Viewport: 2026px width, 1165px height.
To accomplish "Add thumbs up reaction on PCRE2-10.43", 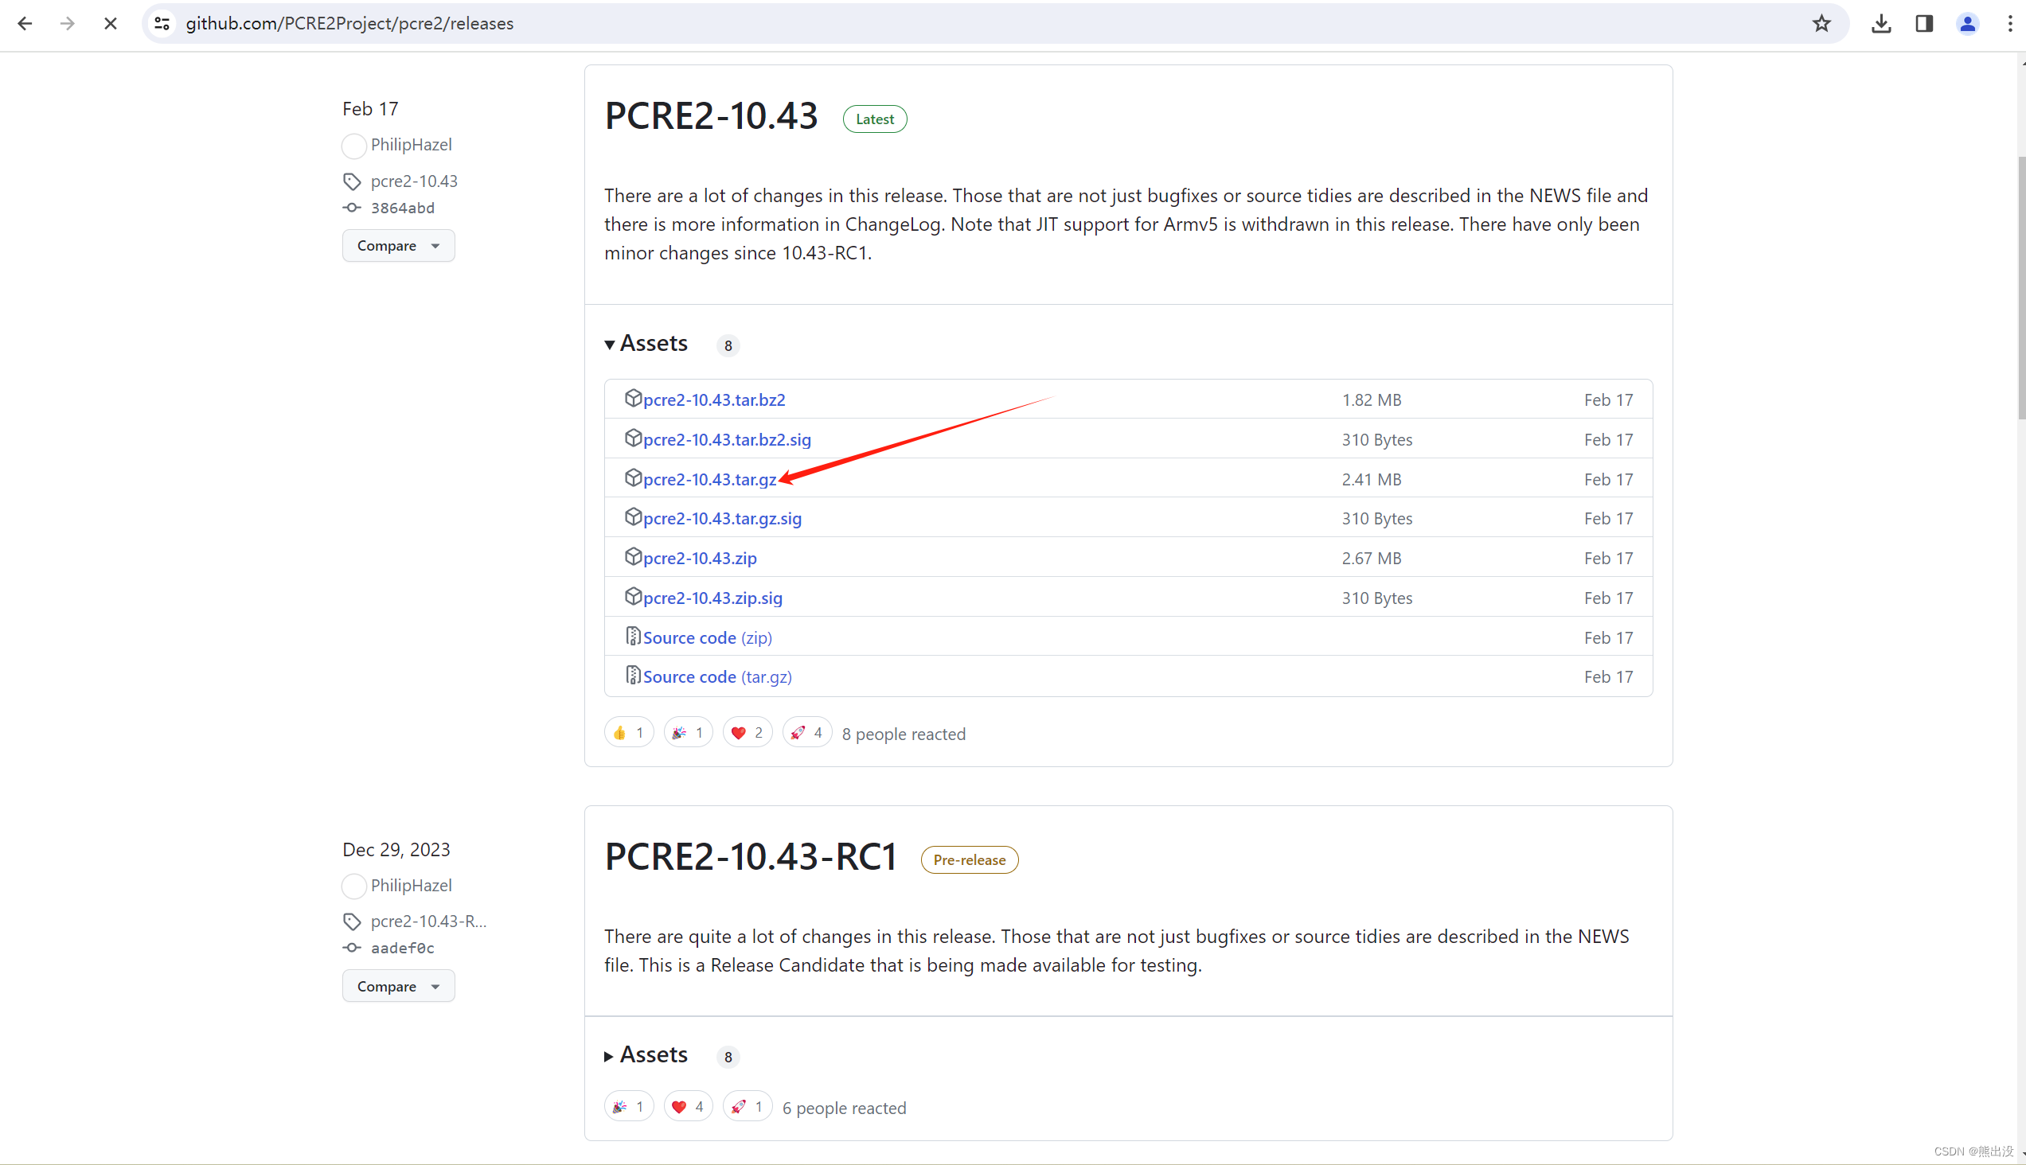I will 628,733.
